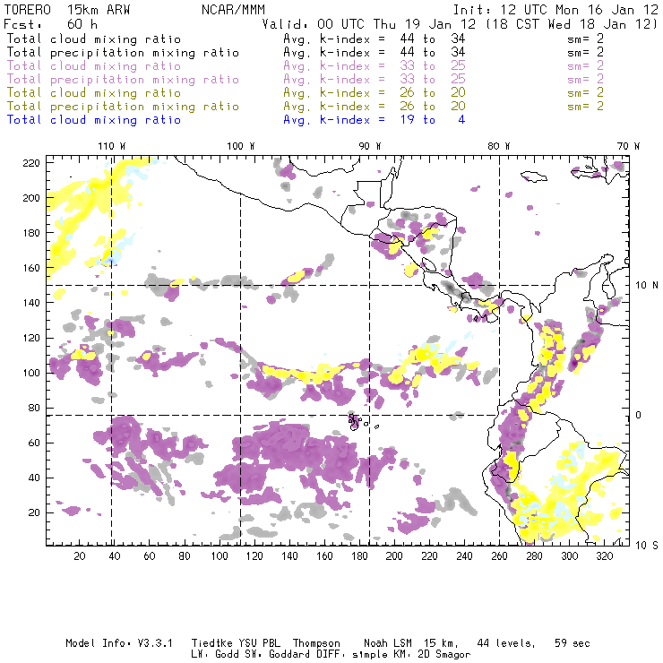The width and height of the screenshot is (663, 663).
Task: Click y-axis tick label '200'
Action: pos(31,198)
